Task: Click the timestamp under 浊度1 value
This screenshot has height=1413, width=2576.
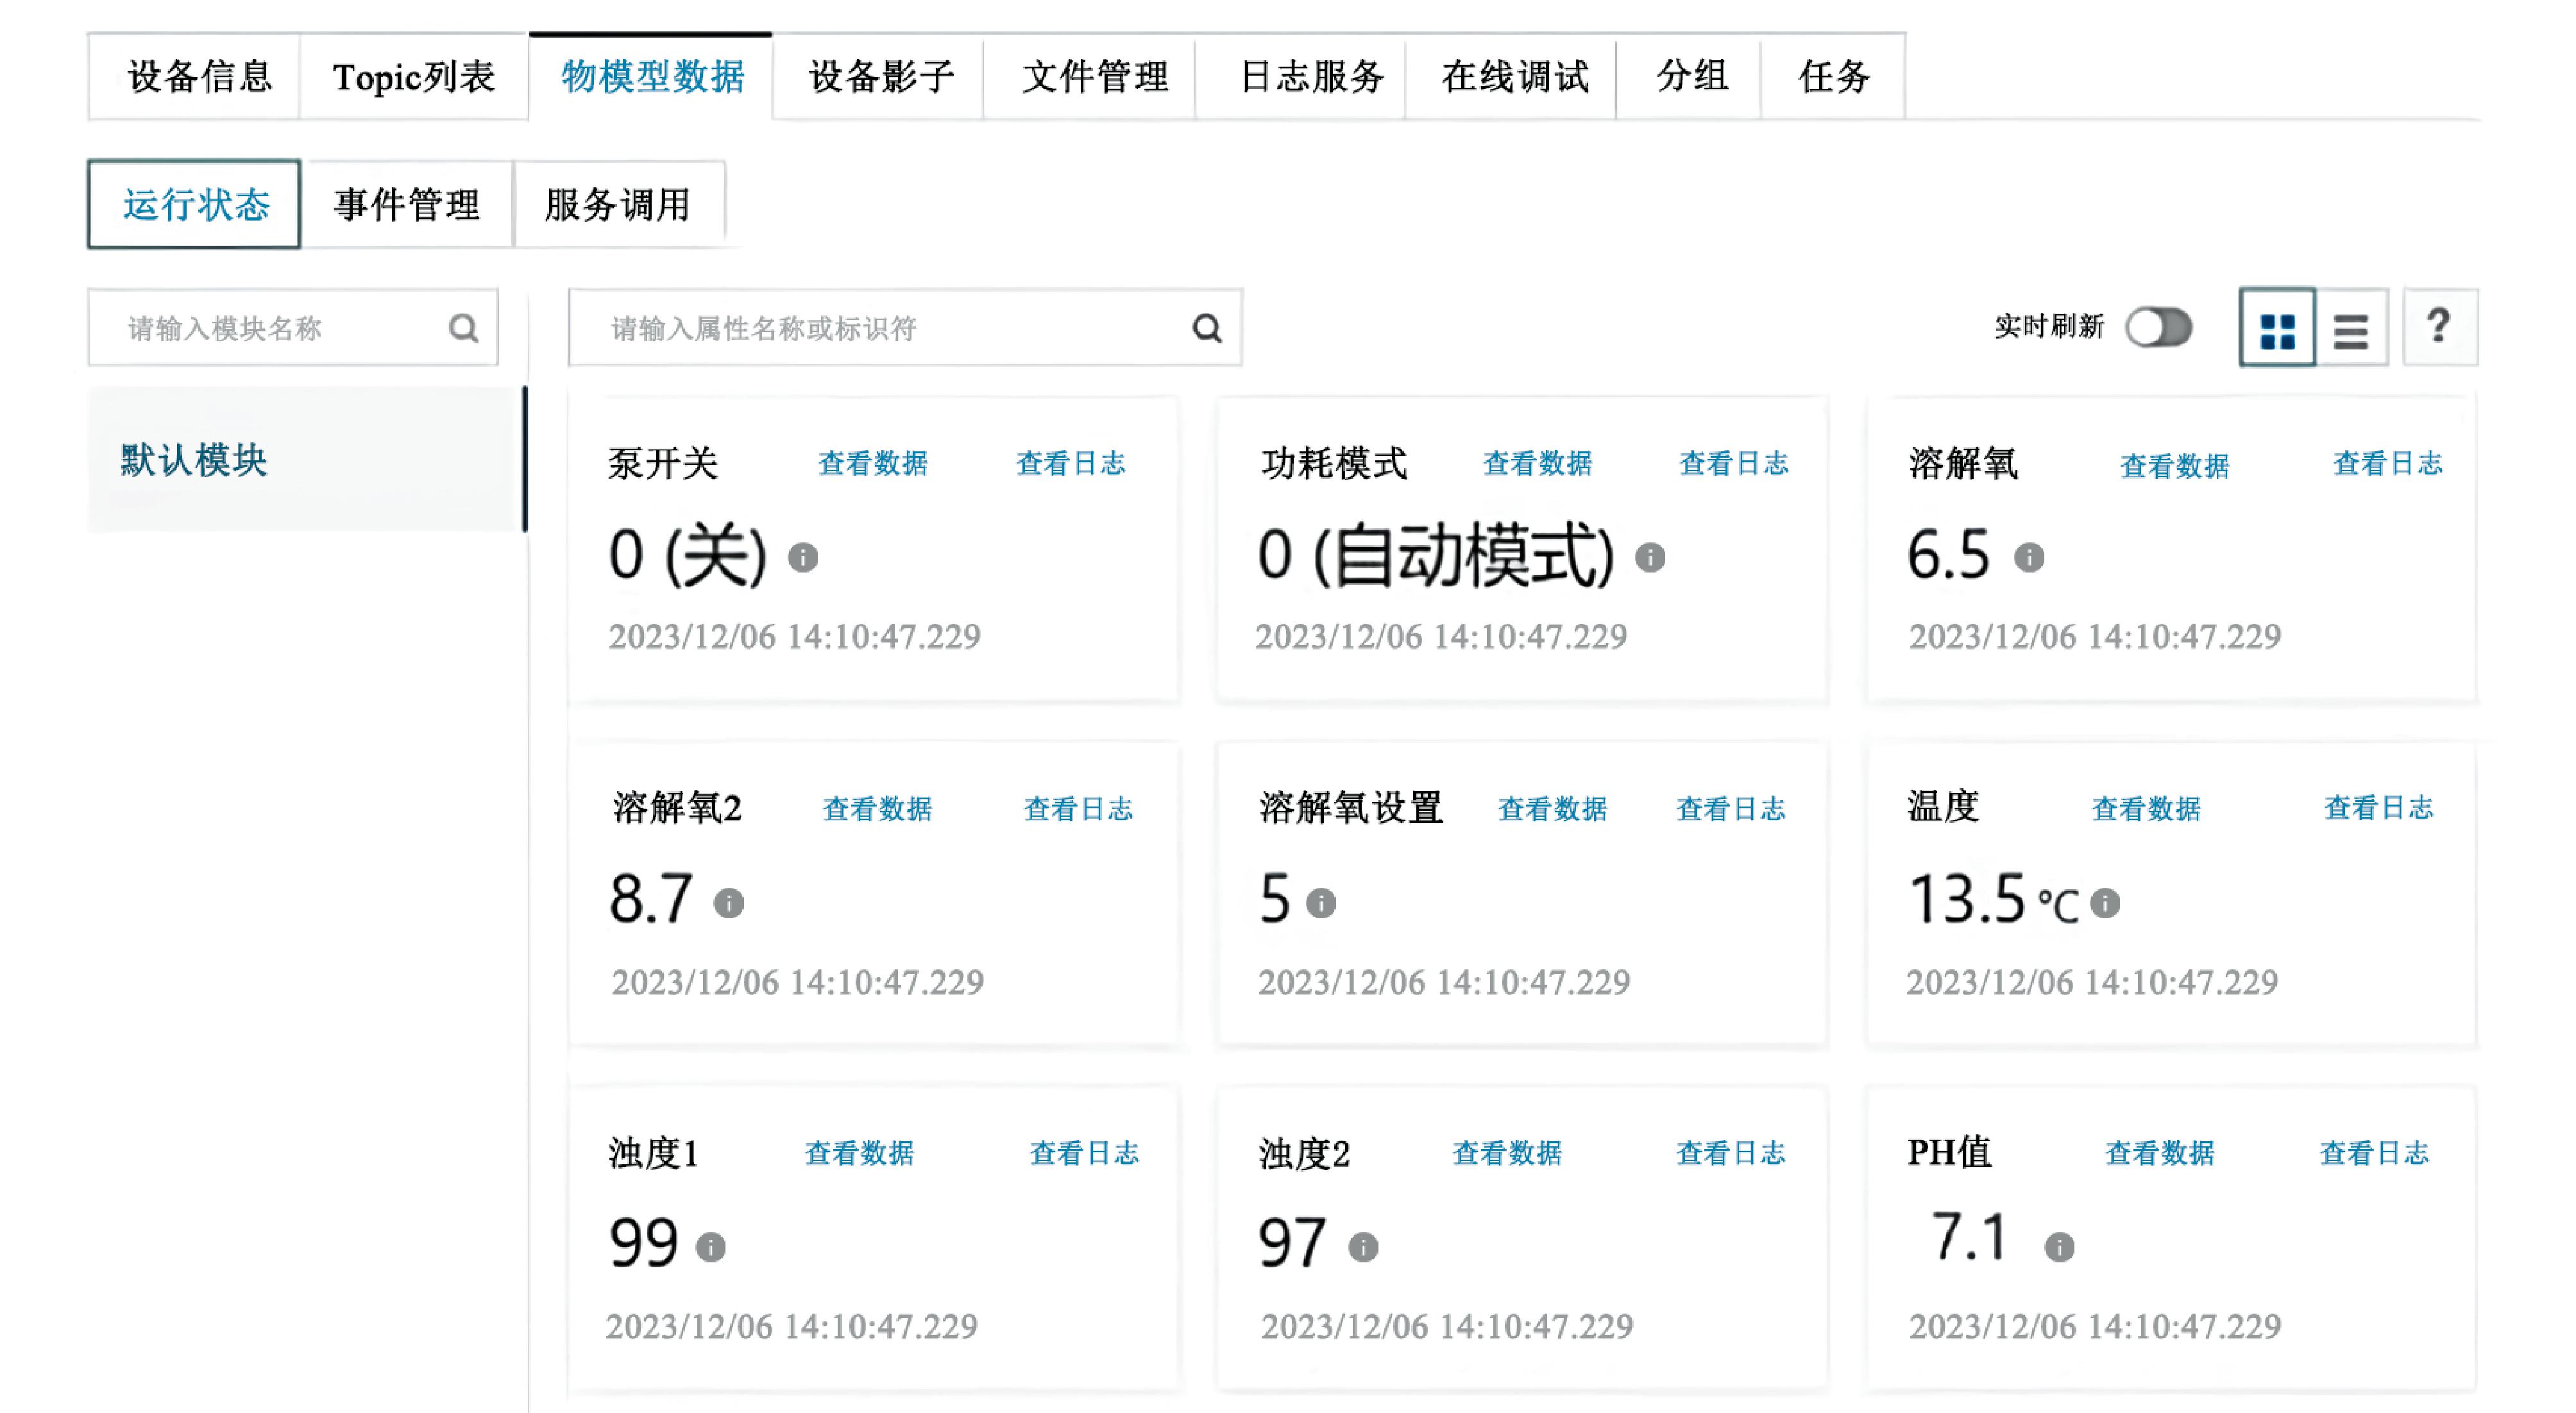Action: tap(792, 1327)
